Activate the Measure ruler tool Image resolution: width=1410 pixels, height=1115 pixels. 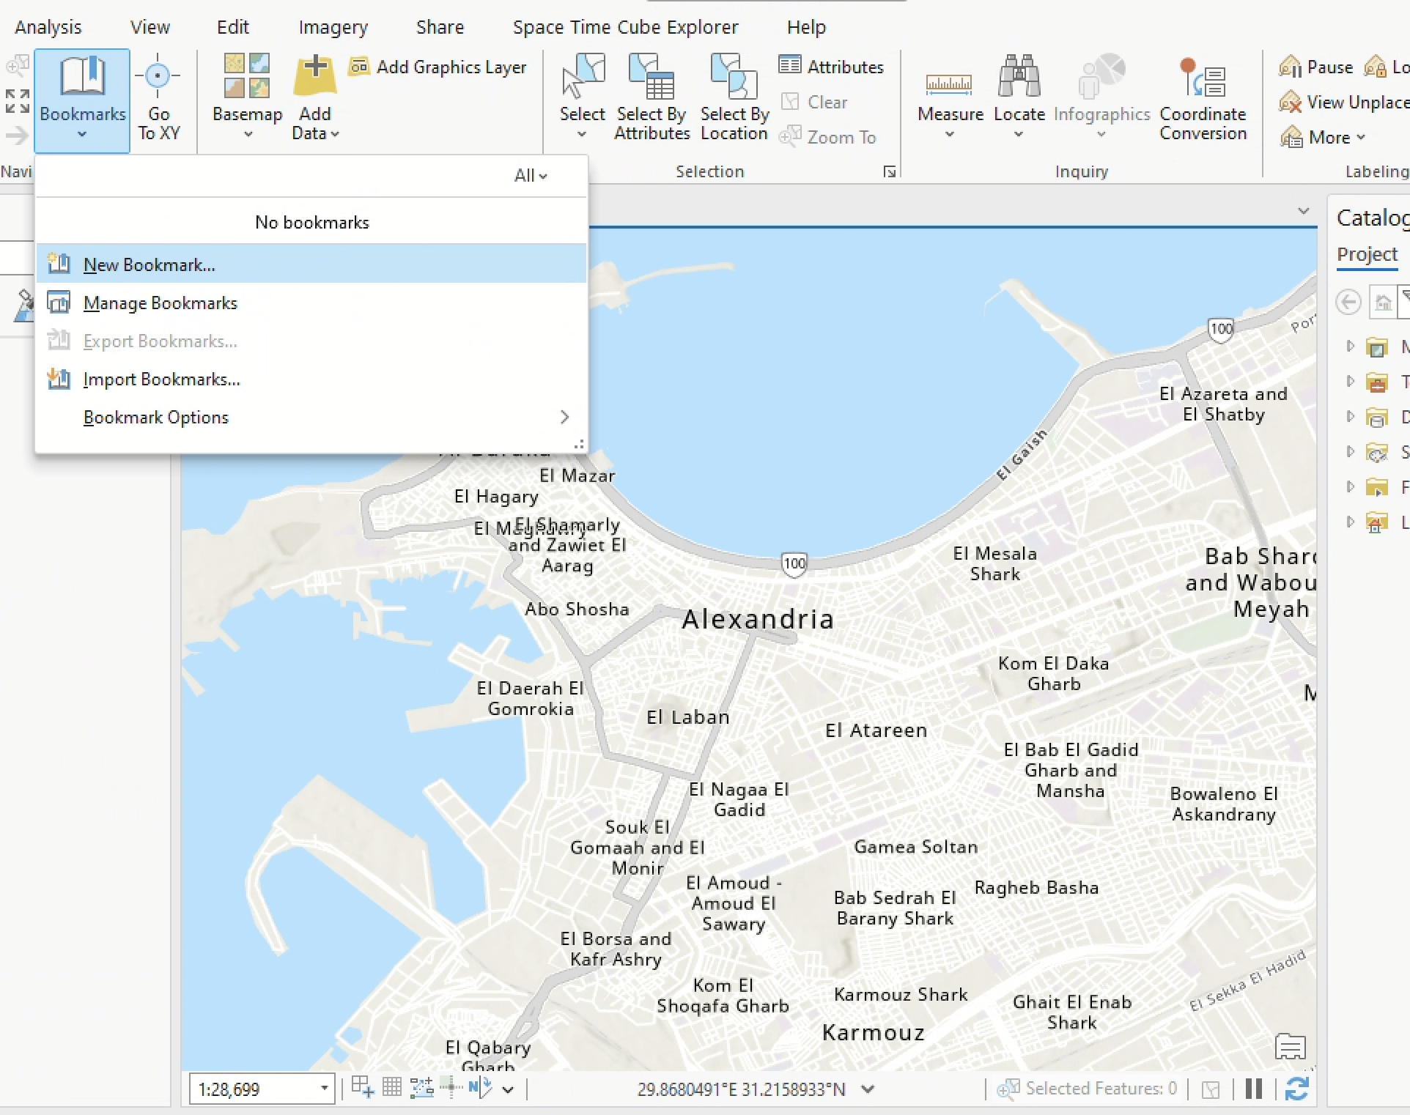pyautogui.click(x=949, y=82)
